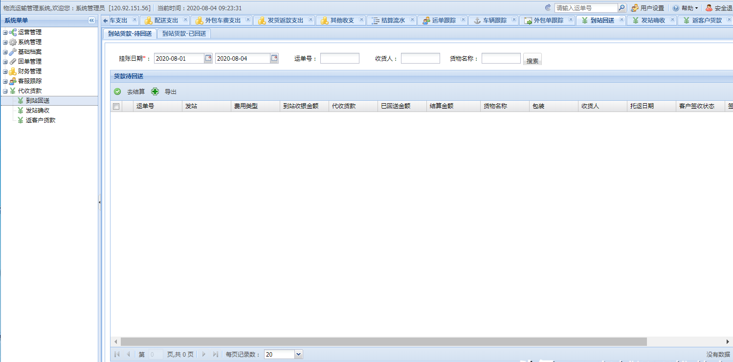Open the 每页记录数 page size dropdown

[x=299, y=354]
